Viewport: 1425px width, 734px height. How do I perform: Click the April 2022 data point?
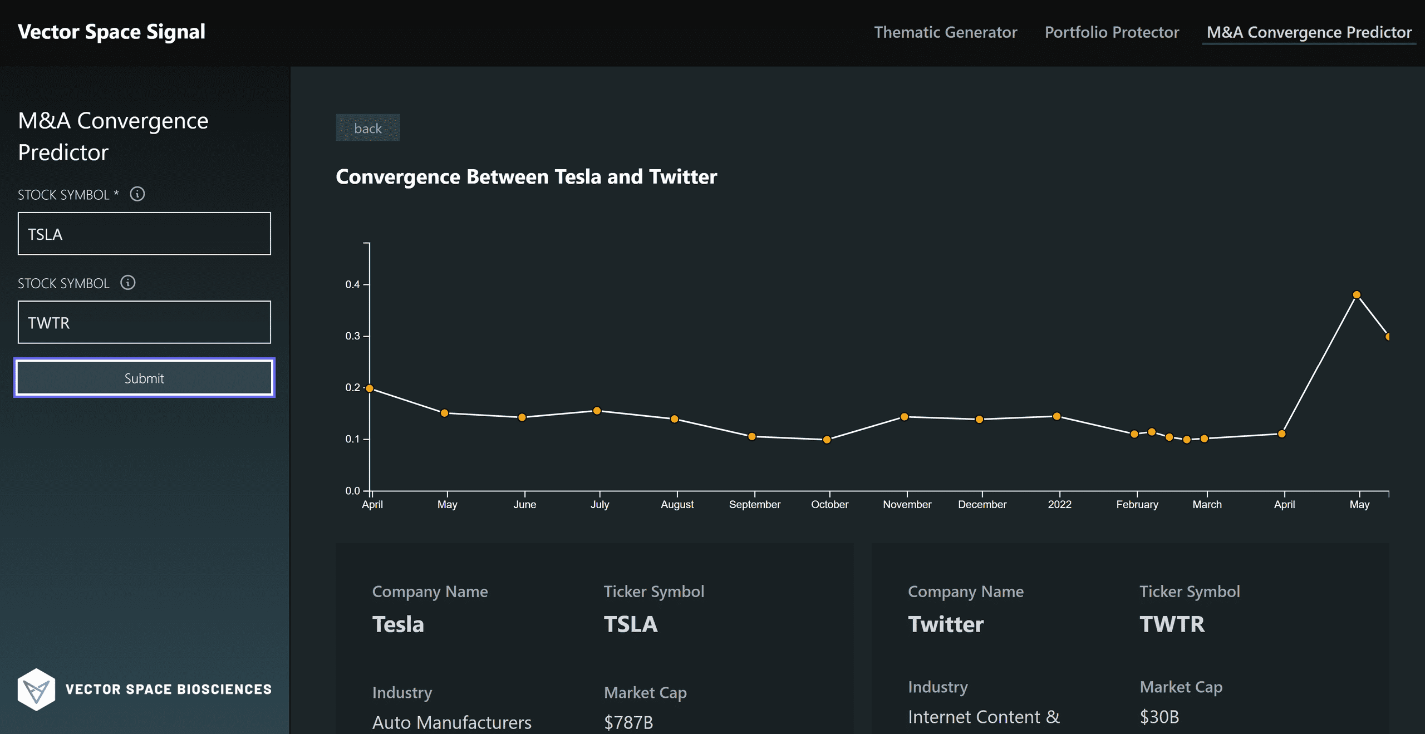pyautogui.click(x=1281, y=434)
